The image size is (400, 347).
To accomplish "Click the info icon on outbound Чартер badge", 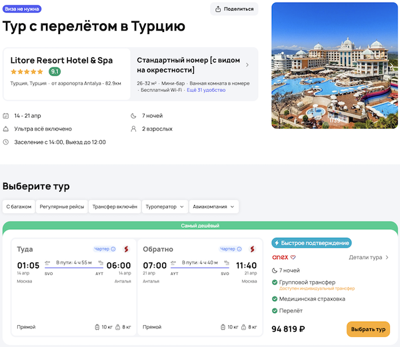I will tap(113, 250).
